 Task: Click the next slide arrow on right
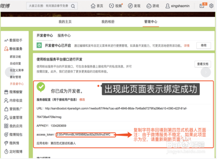coord(206,72)
